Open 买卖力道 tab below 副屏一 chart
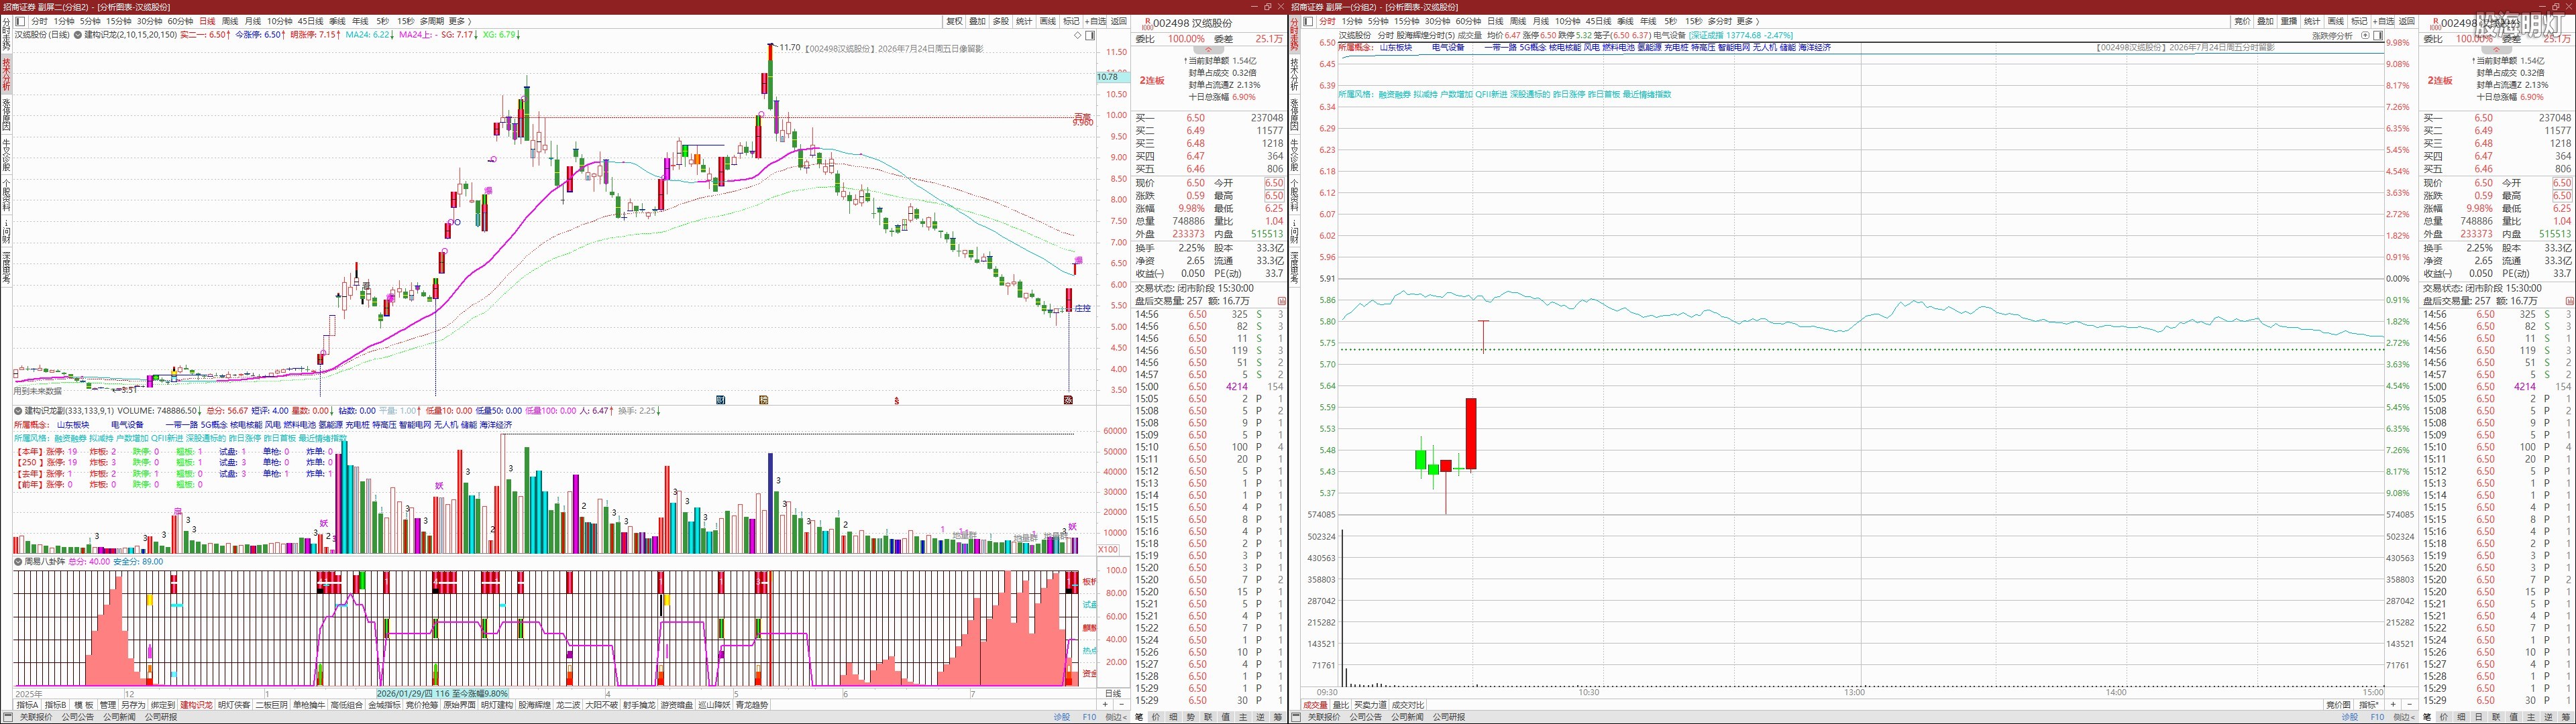 pos(1370,705)
